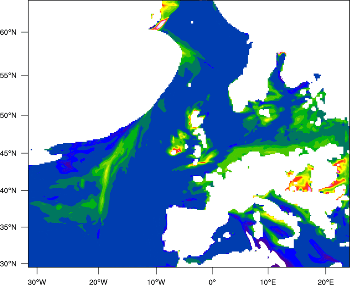Click the 0° longitude label
Viewport: 350px width, 285px height.
(212, 282)
